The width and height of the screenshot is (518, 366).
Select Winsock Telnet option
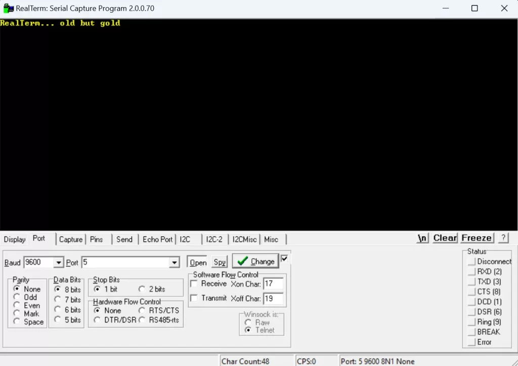click(x=260, y=330)
